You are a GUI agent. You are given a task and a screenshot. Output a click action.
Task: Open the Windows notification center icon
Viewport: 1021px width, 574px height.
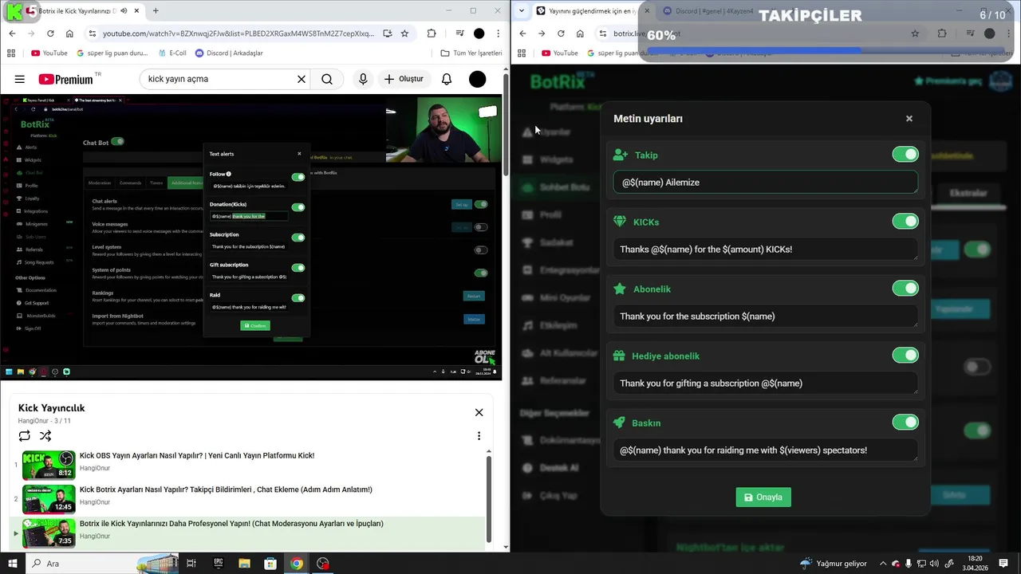click(x=1004, y=564)
